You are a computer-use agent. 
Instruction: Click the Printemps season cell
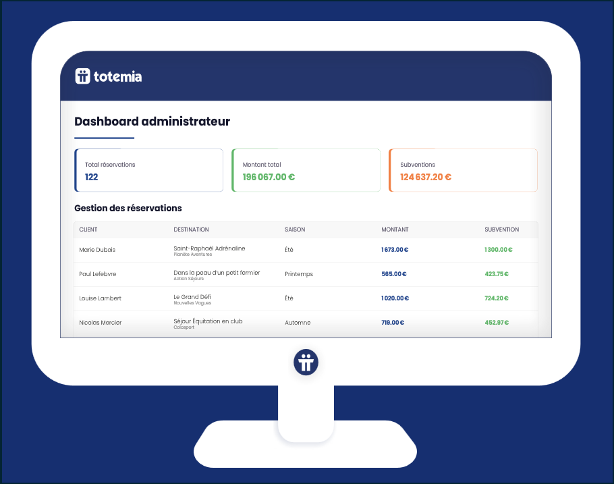(x=299, y=274)
